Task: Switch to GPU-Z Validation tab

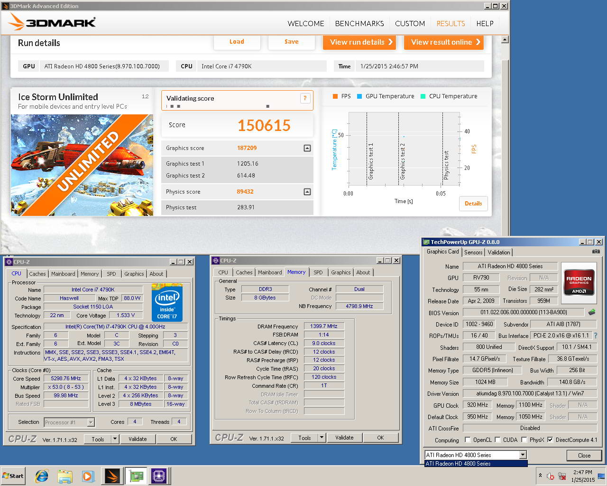Action: (499, 252)
